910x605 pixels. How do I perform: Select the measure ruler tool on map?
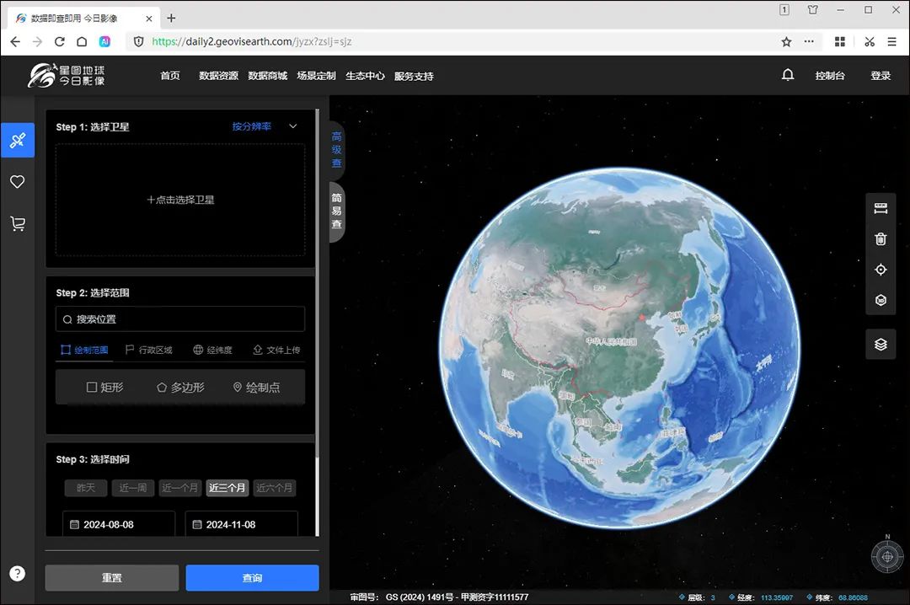[881, 208]
